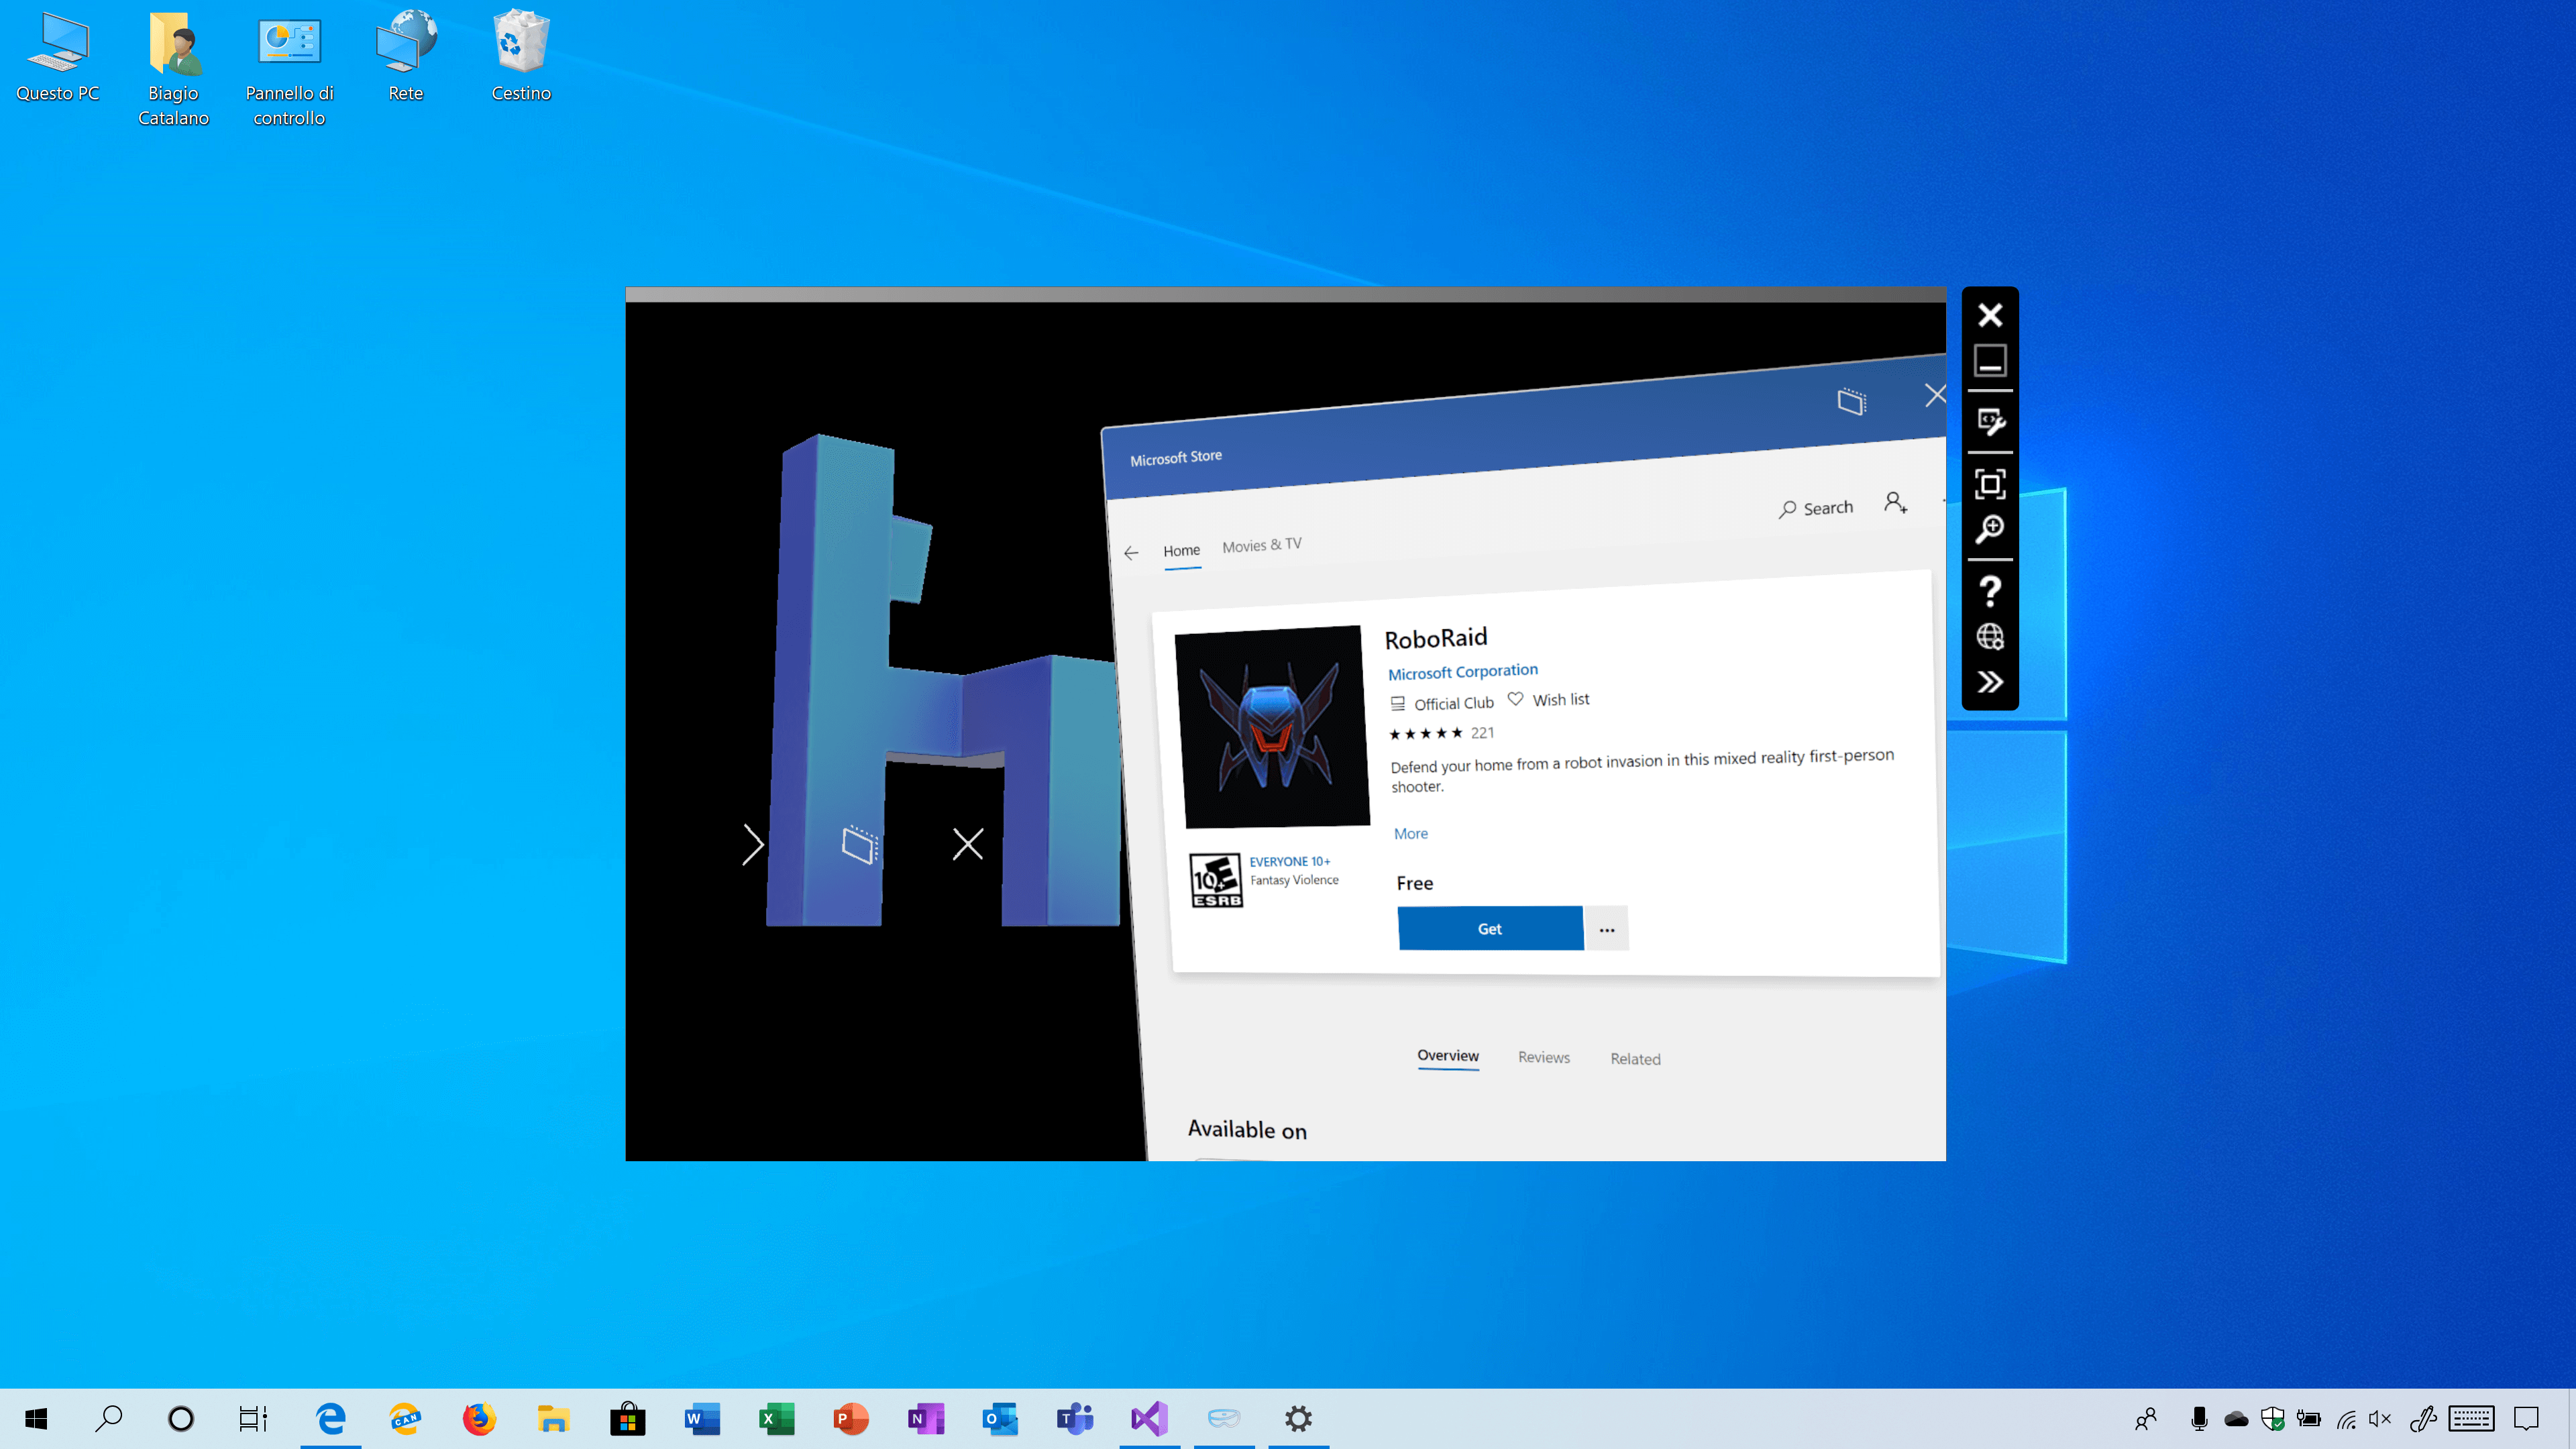This screenshot has height=1449, width=2576.
Task: Switch to Related tab
Action: (x=1635, y=1059)
